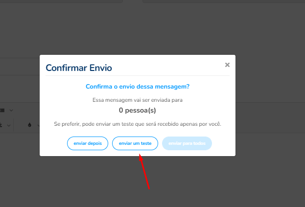The height and width of the screenshot is (207, 305).
Task: Click the disabled "enviar para todos" button
Action: (x=187, y=143)
